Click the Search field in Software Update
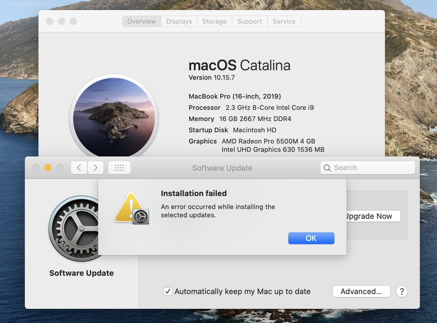The height and width of the screenshot is (323, 437). pyautogui.click(x=368, y=168)
